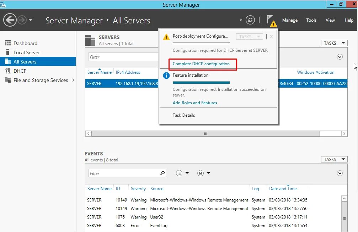Sort servers by IPv4 Address column
This screenshot has width=358, height=232.
pos(128,72)
